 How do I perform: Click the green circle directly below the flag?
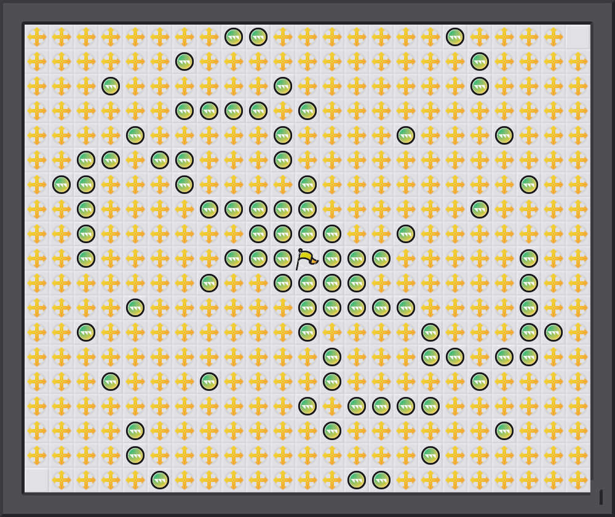307,283
